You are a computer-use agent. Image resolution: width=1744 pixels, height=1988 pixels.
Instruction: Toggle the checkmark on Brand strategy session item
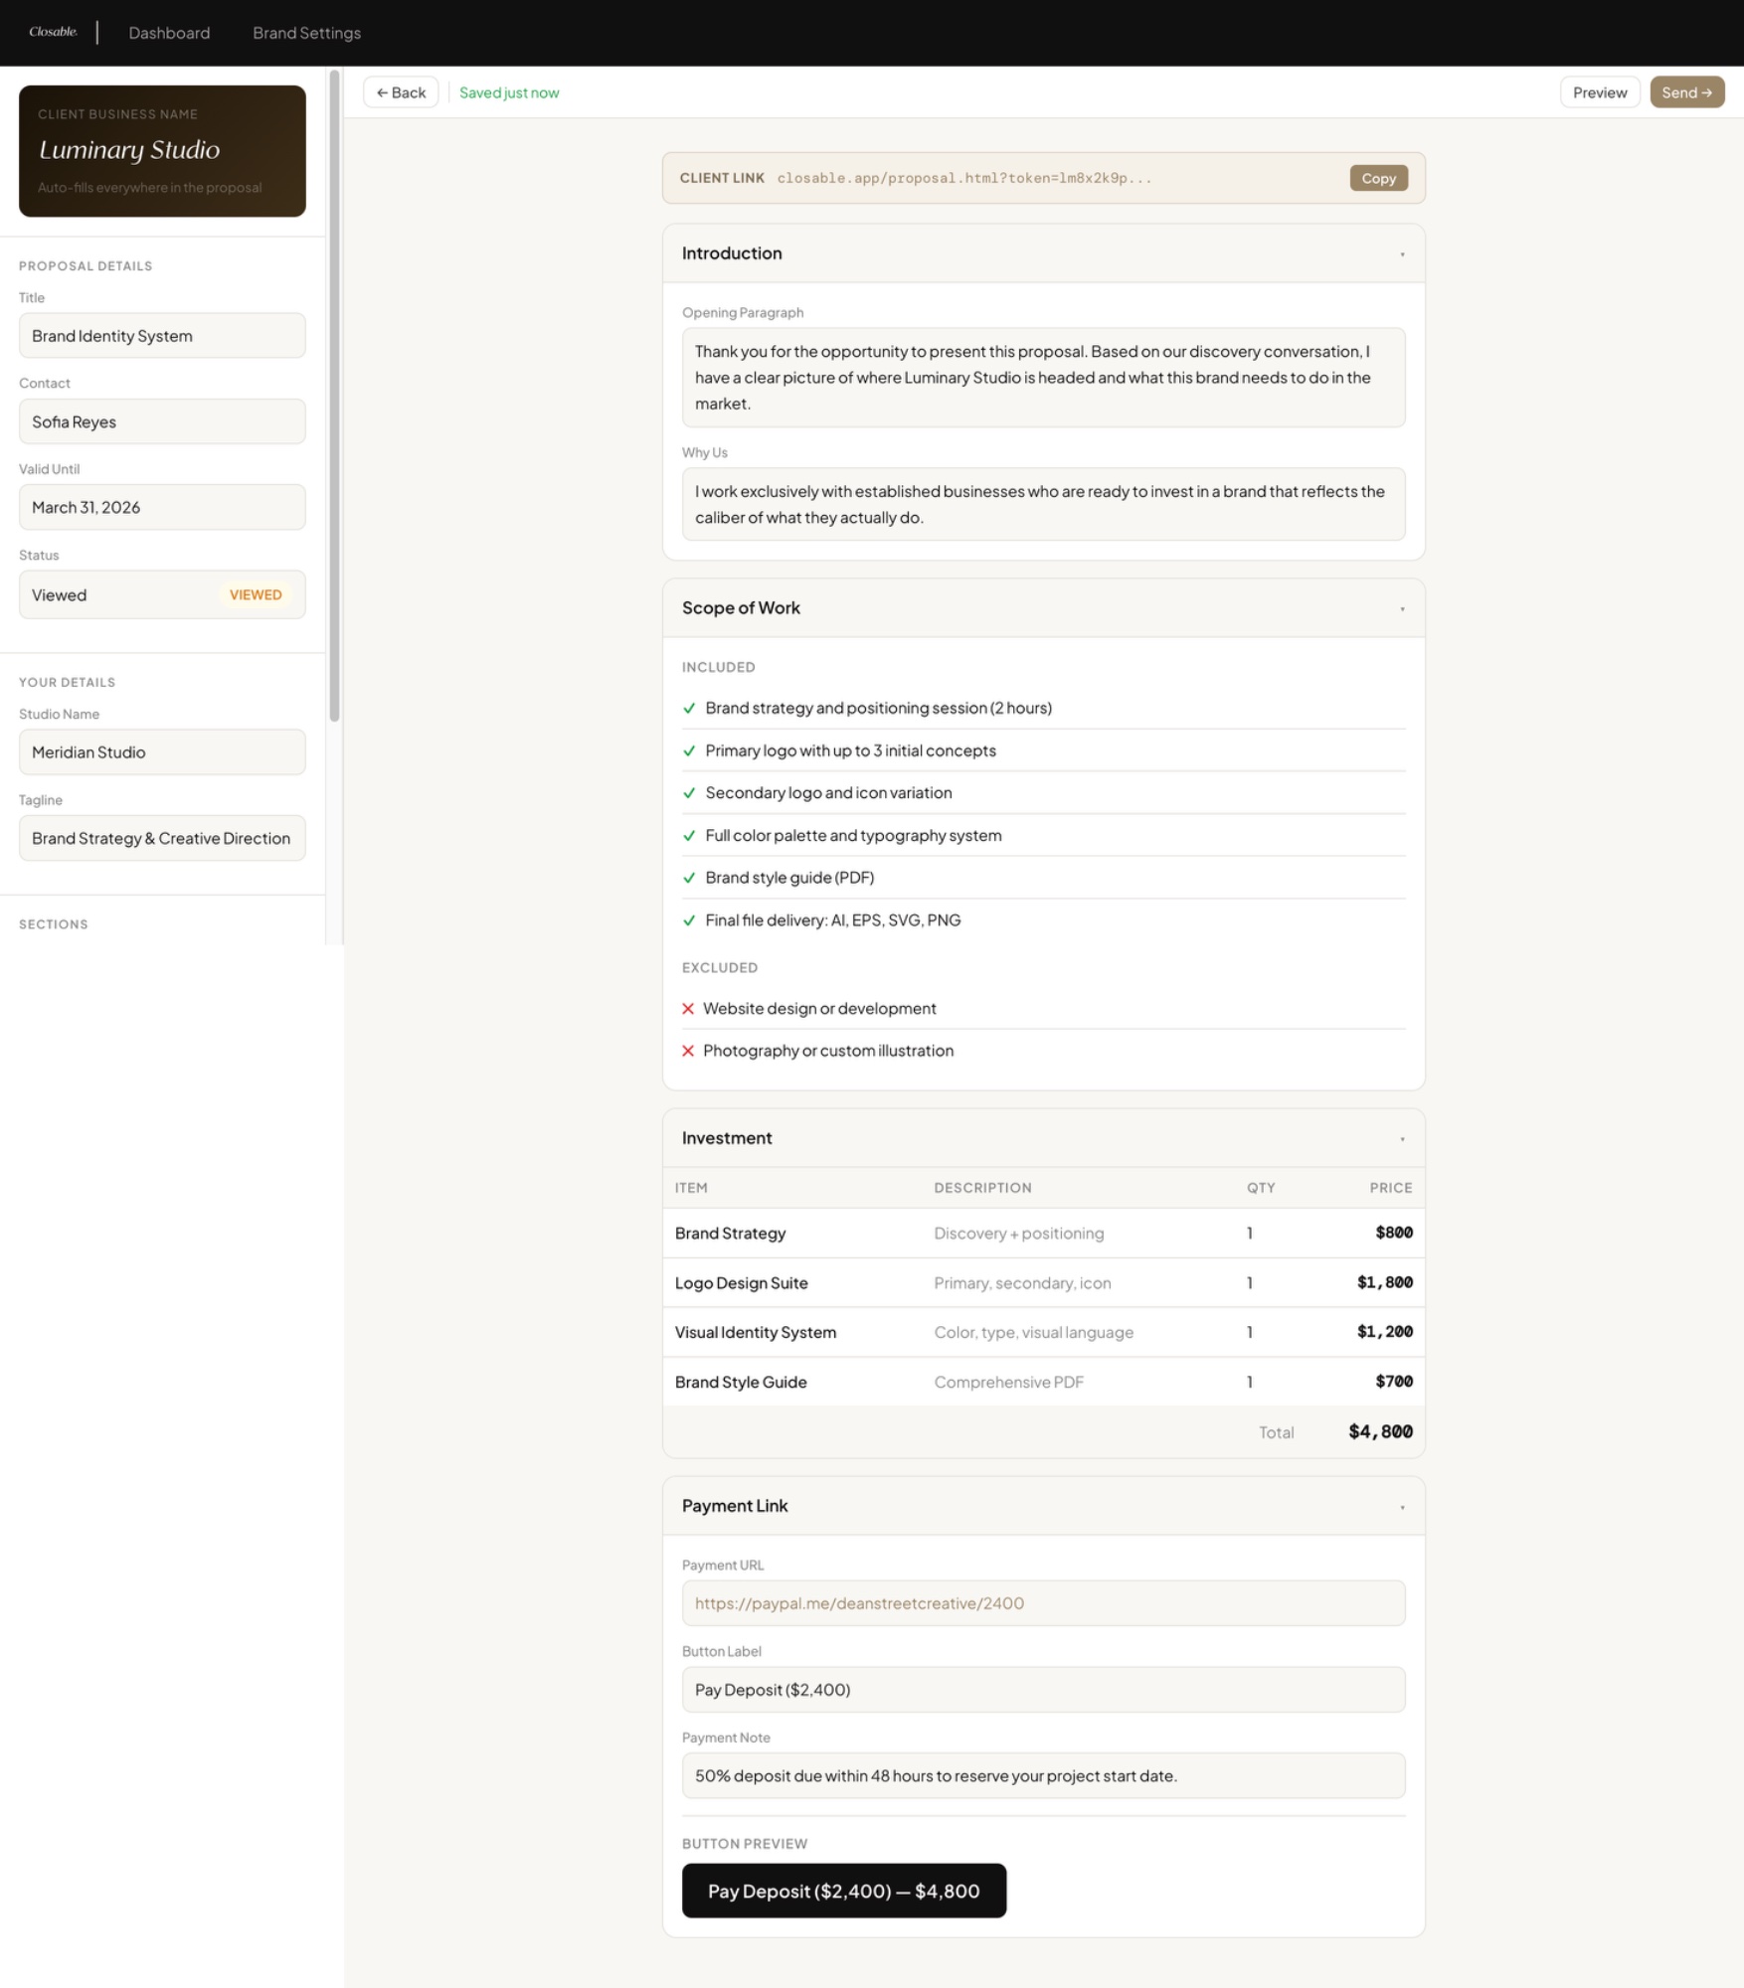[x=689, y=708]
